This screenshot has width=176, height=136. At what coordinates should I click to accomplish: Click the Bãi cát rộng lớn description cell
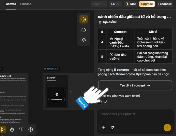point(153,57)
